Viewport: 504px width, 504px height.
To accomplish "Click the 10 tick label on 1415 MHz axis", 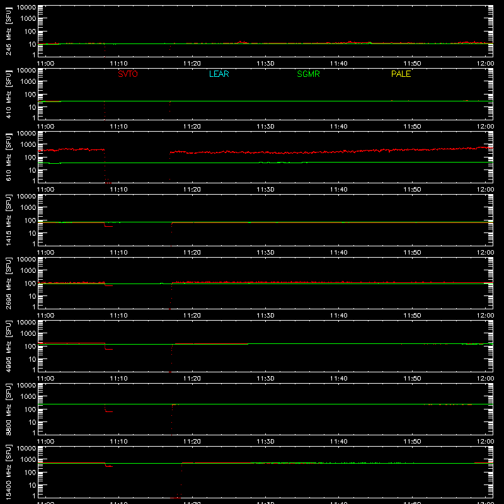I will pyautogui.click(x=32, y=233).
